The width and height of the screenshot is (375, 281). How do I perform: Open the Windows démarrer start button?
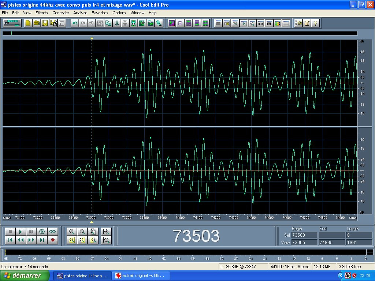25,276
